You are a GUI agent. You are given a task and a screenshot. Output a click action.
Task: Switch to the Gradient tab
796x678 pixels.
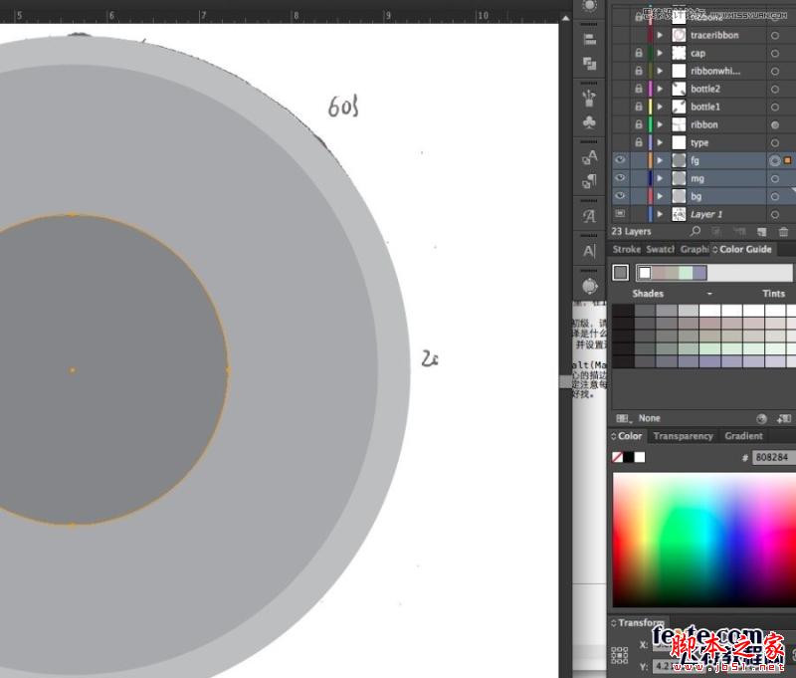pyautogui.click(x=743, y=436)
